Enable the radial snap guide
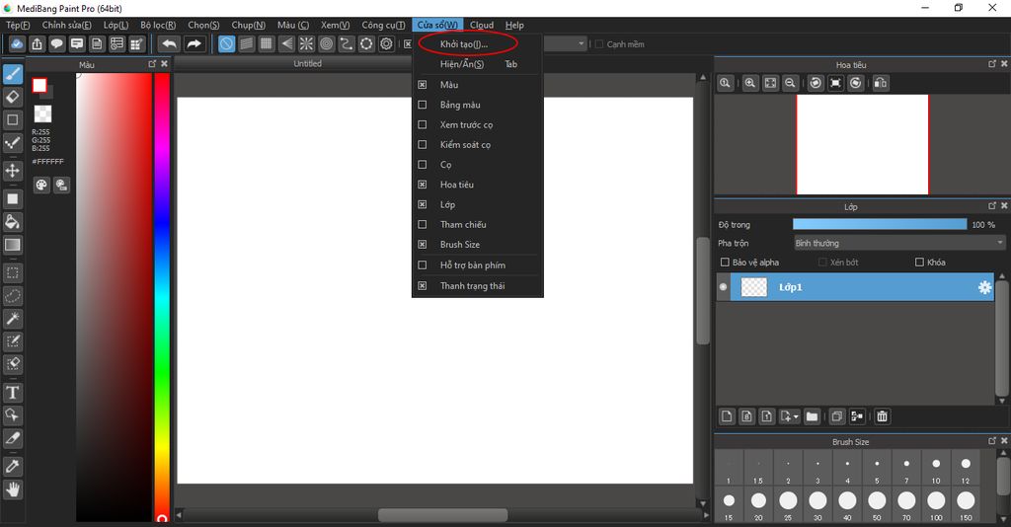The height and width of the screenshot is (527, 1011). point(306,43)
